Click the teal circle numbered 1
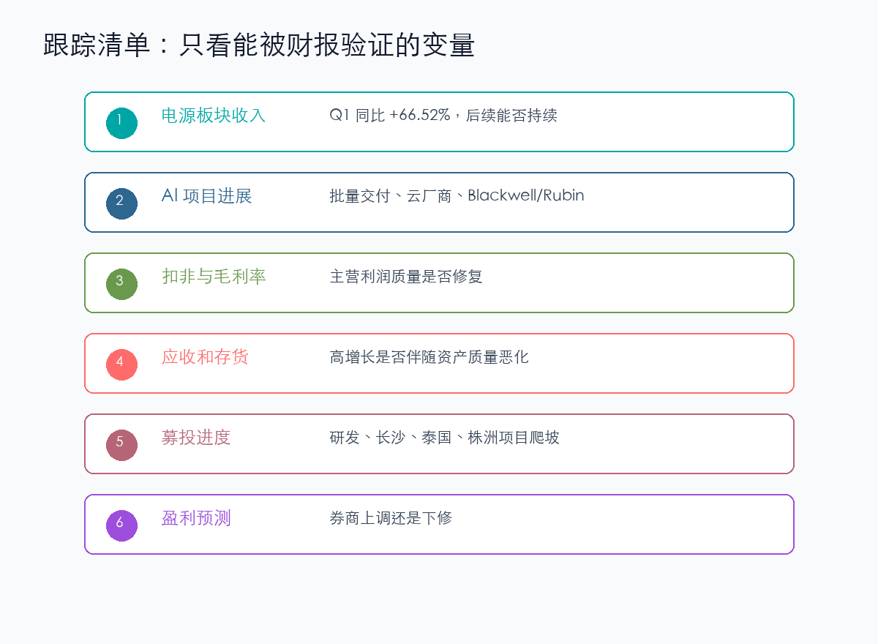 [x=121, y=123]
